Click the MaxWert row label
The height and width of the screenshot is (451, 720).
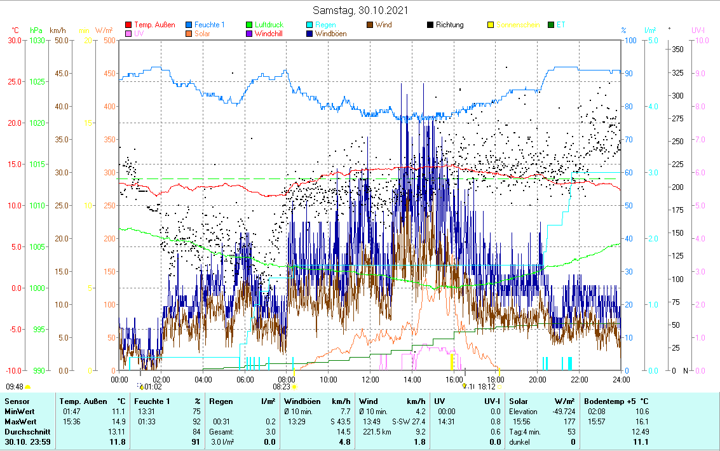(x=19, y=421)
